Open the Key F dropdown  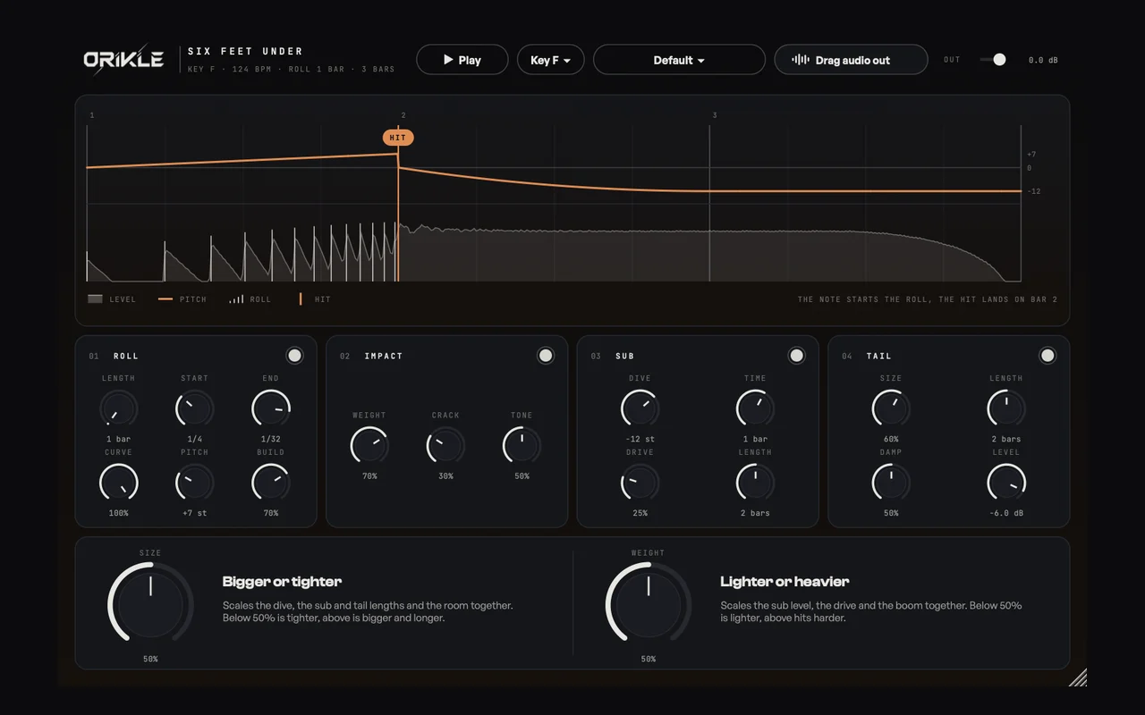[550, 60]
